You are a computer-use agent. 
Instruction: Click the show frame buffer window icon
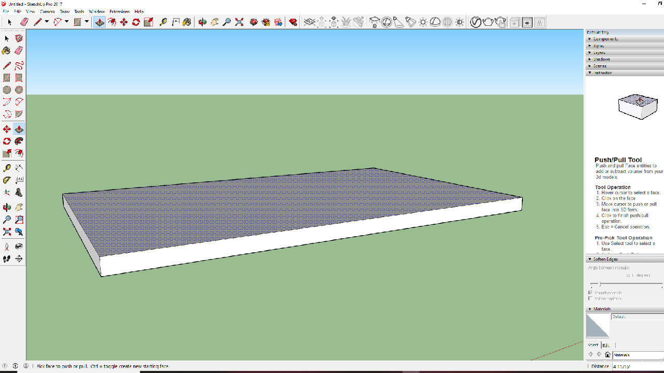pyautogui.click(x=527, y=22)
